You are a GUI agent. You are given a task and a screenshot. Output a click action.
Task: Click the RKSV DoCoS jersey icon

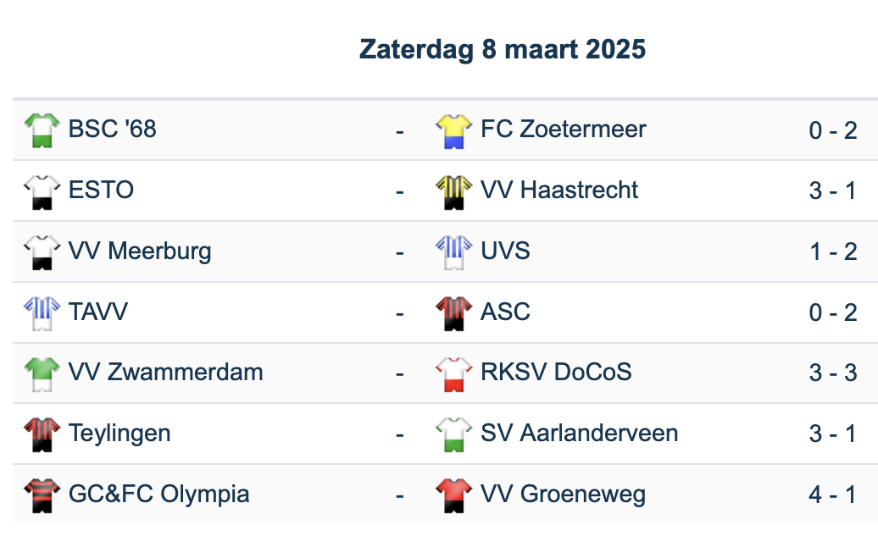453,373
